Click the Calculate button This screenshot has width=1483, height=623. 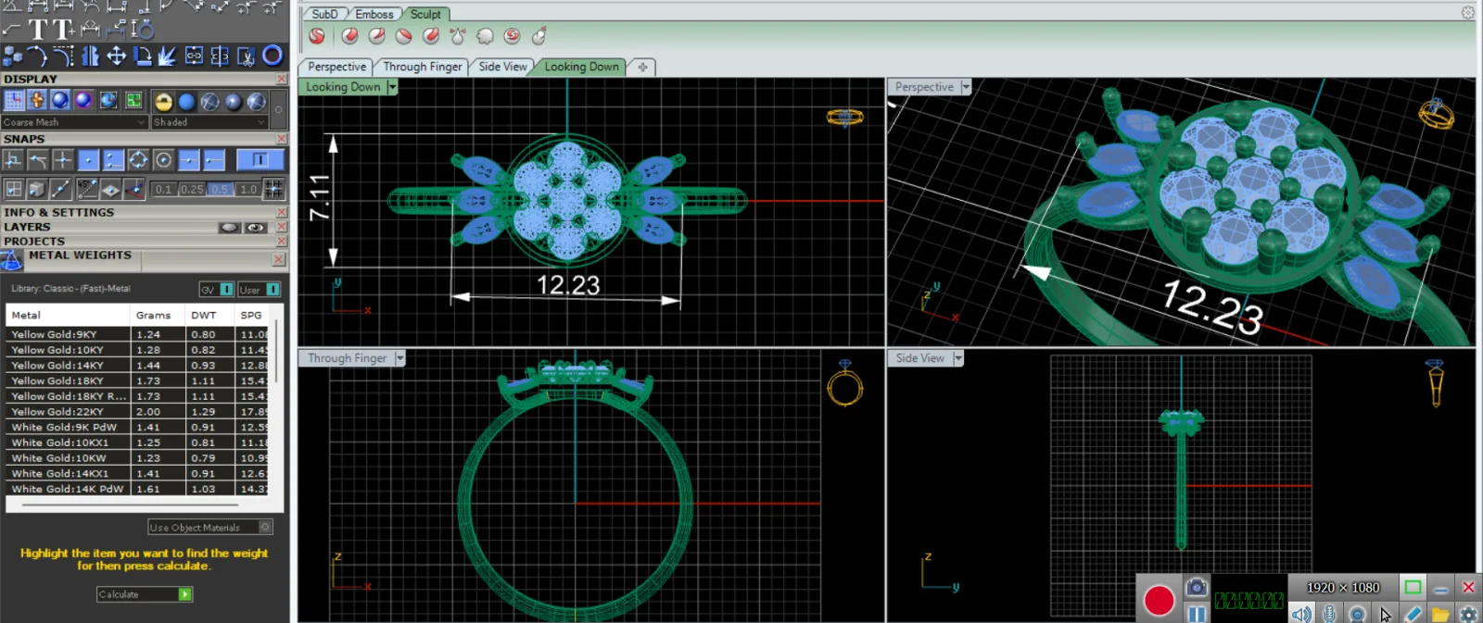tap(145, 594)
